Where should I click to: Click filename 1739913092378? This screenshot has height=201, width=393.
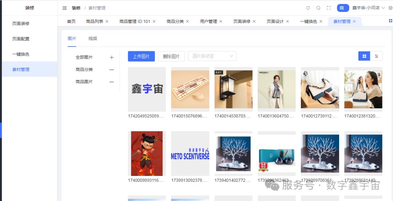(190, 180)
